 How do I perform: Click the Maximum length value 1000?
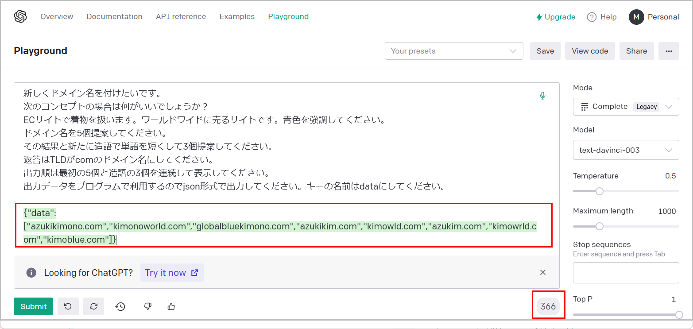667,211
